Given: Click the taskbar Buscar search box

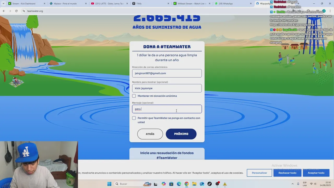Looking at the screenshot, I should pos(133,184).
